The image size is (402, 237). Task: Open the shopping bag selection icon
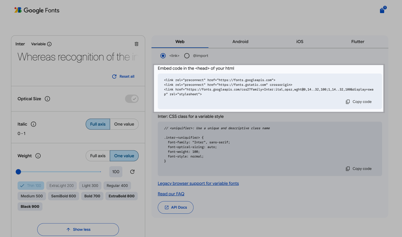tap(382, 10)
